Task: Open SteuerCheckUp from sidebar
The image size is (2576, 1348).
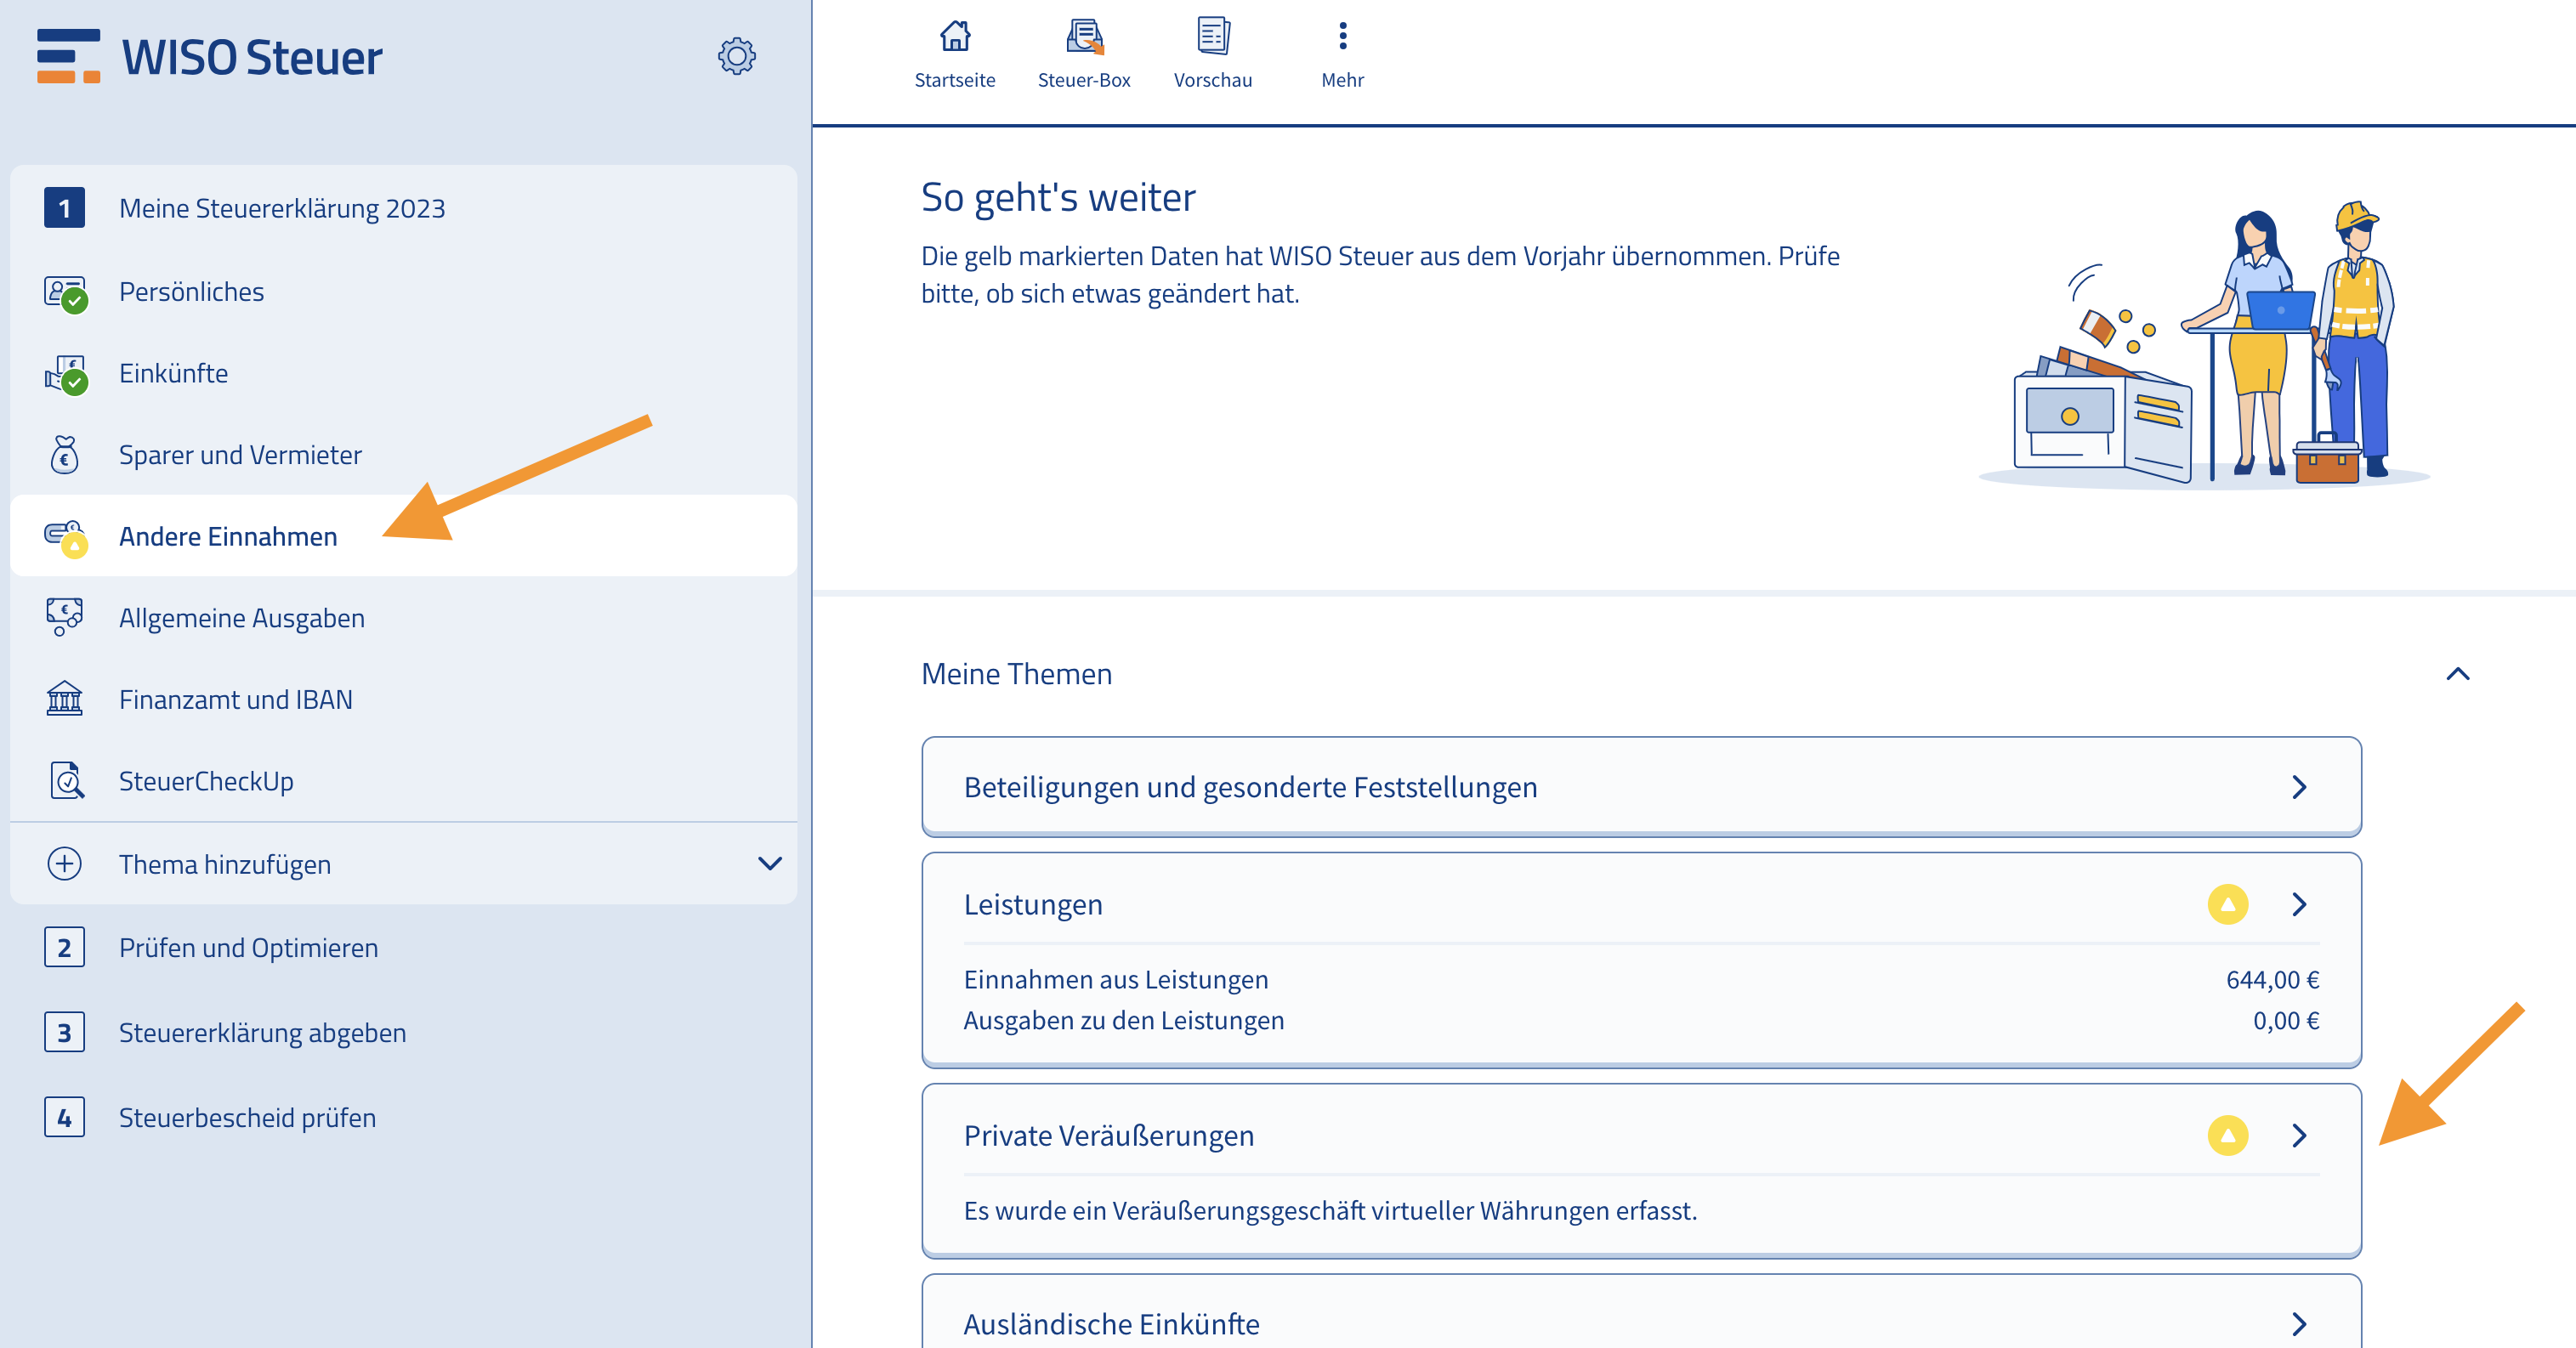Action: 404,781
